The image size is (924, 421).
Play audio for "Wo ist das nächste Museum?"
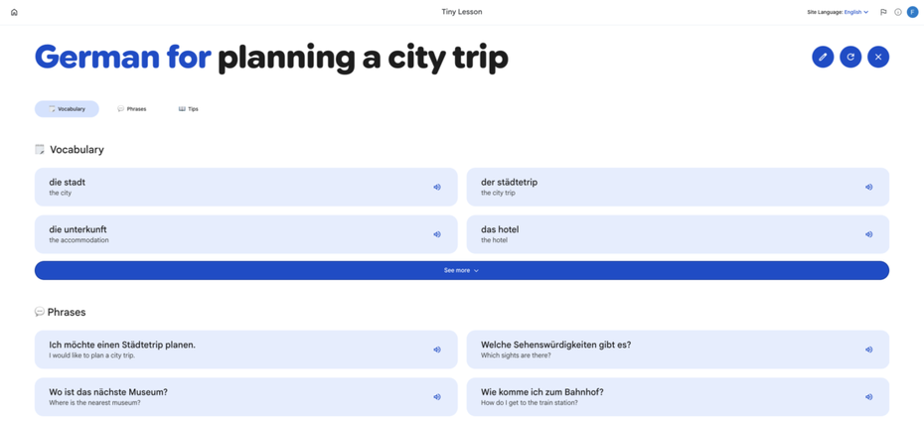click(436, 397)
